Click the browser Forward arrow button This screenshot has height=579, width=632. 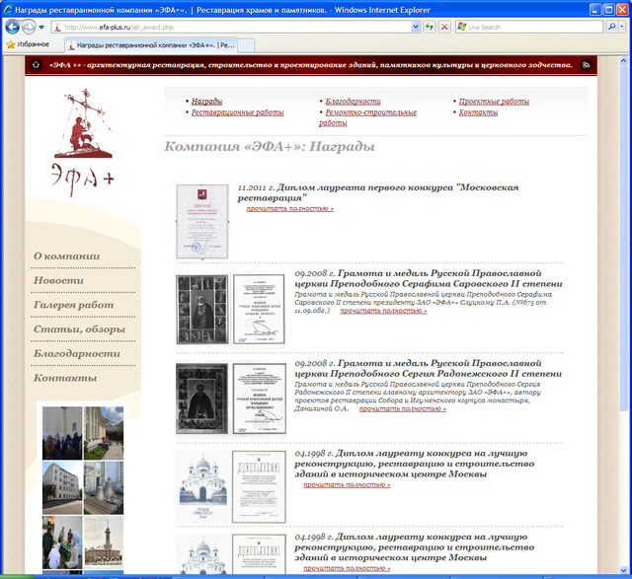pyautogui.click(x=29, y=27)
